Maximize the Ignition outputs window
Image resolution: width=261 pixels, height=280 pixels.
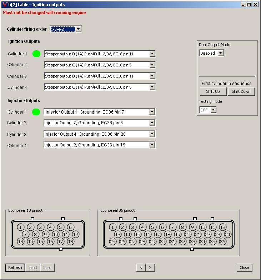click(249, 4)
